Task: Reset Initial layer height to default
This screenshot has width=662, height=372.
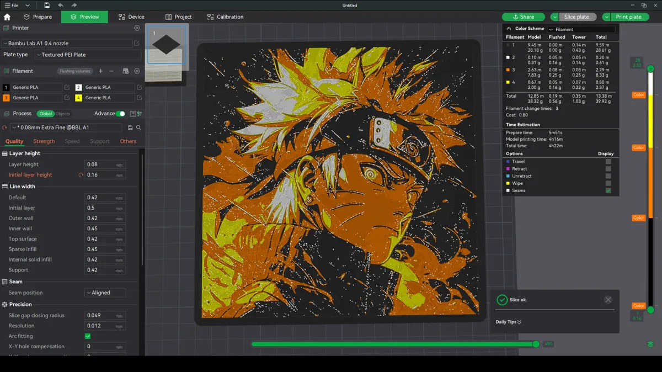Action: (81, 175)
